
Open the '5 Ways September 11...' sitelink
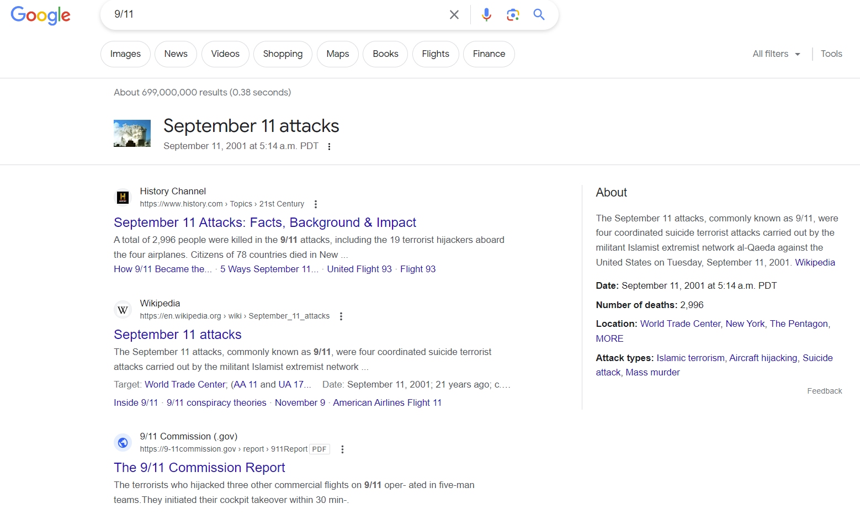coord(269,269)
